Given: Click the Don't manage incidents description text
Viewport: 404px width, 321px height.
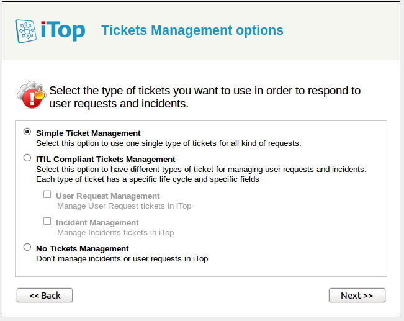Looking at the screenshot, I should pyautogui.click(x=122, y=259).
